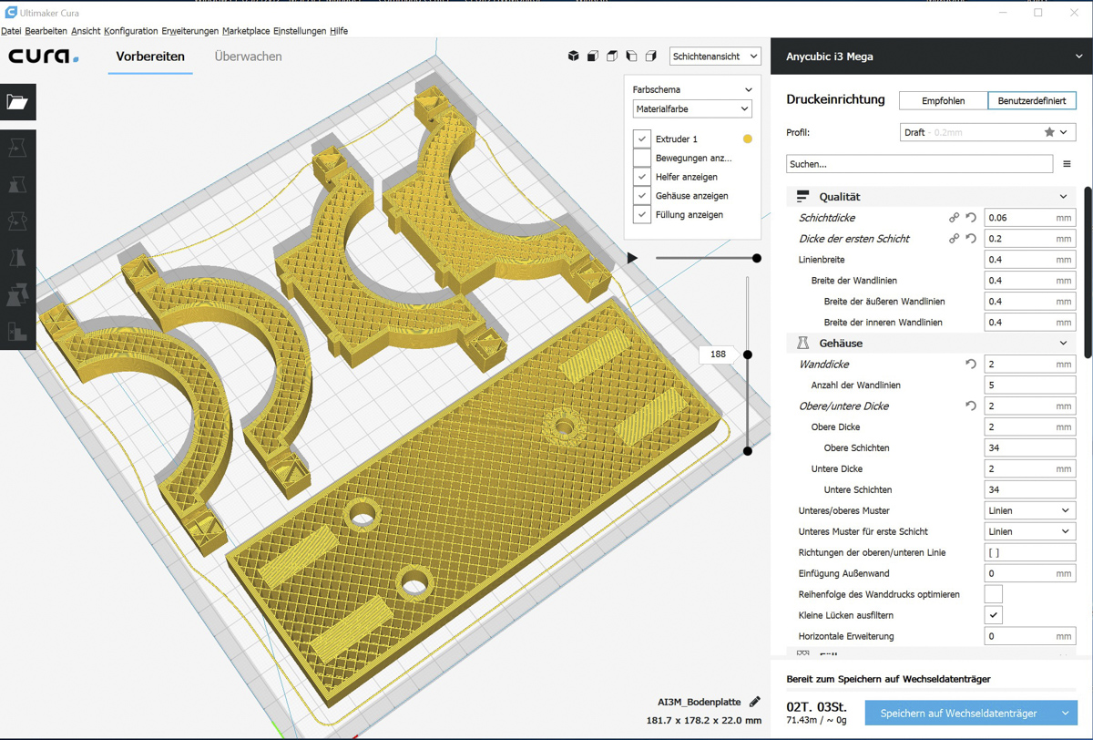Click the Gehäuse category icon
This screenshot has height=740, width=1093.
coord(802,344)
